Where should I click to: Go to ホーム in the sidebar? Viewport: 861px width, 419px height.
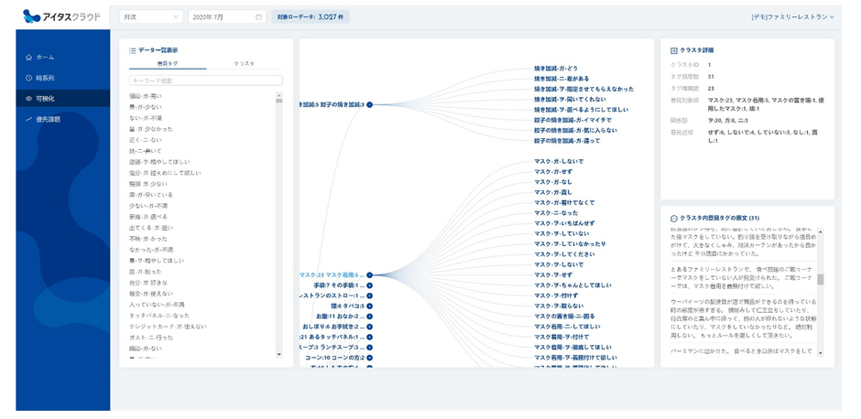point(45,57)
